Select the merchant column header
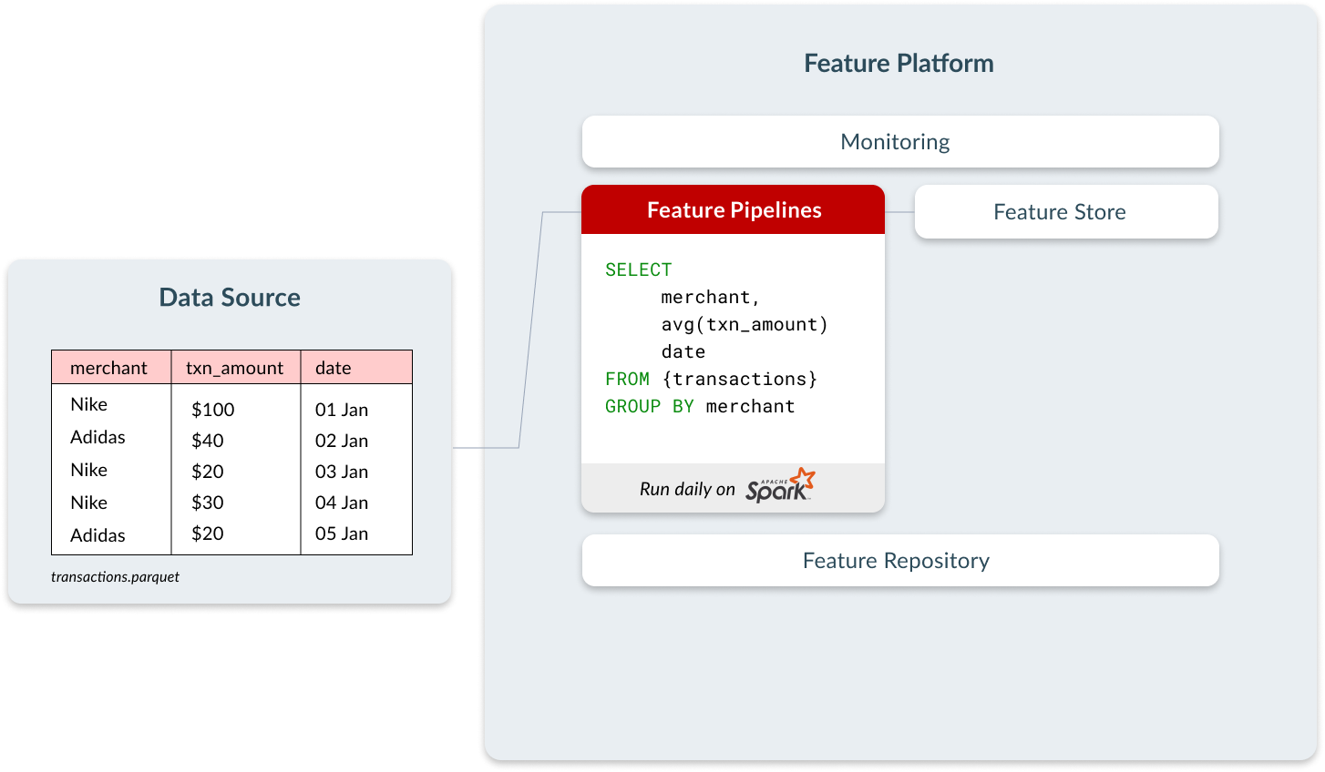This screenshot has height=772, width=1325. [x=111, y=368]
